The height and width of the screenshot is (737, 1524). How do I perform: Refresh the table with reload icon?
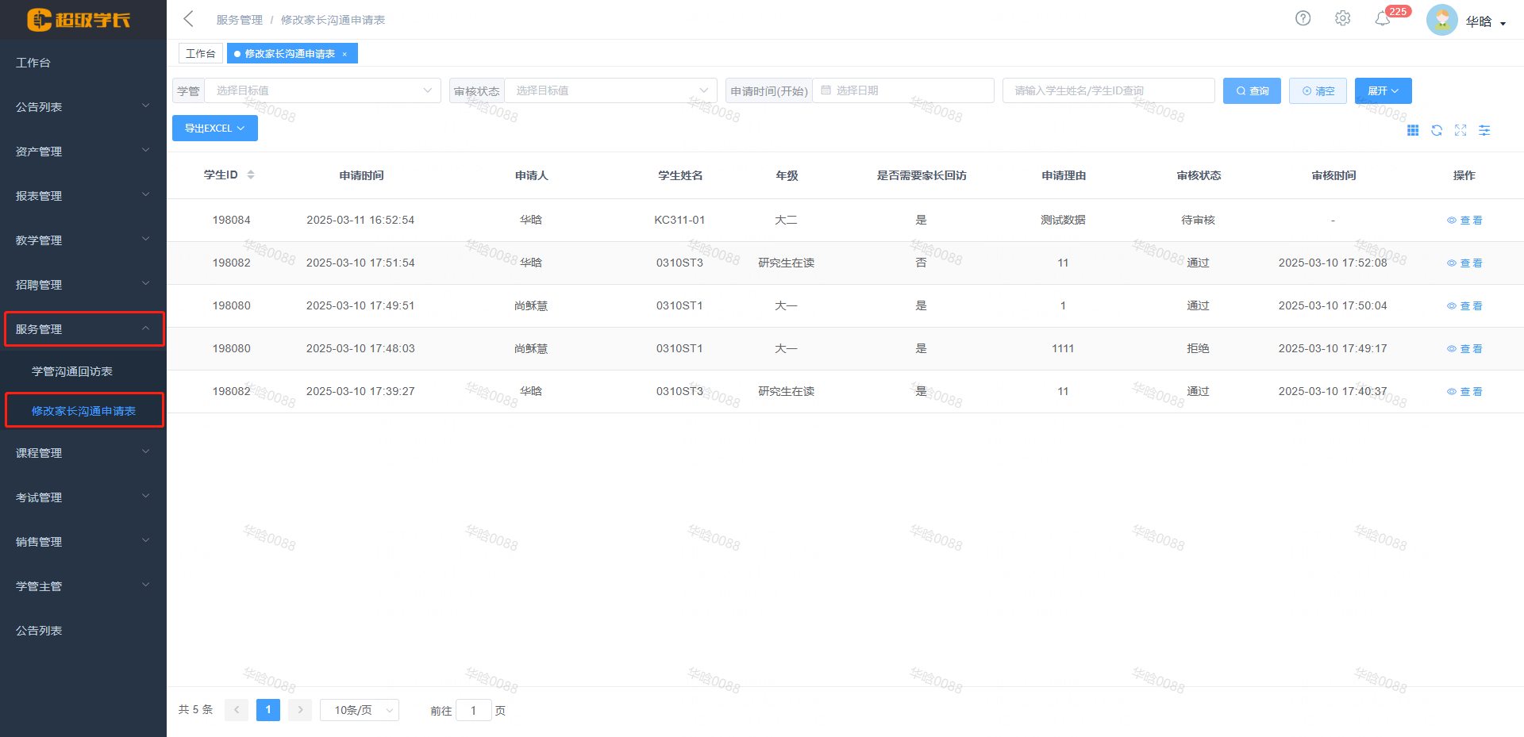point(1437,130)
